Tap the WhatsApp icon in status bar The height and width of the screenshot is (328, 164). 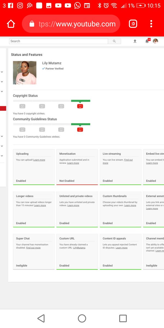[x=77, y=5]
